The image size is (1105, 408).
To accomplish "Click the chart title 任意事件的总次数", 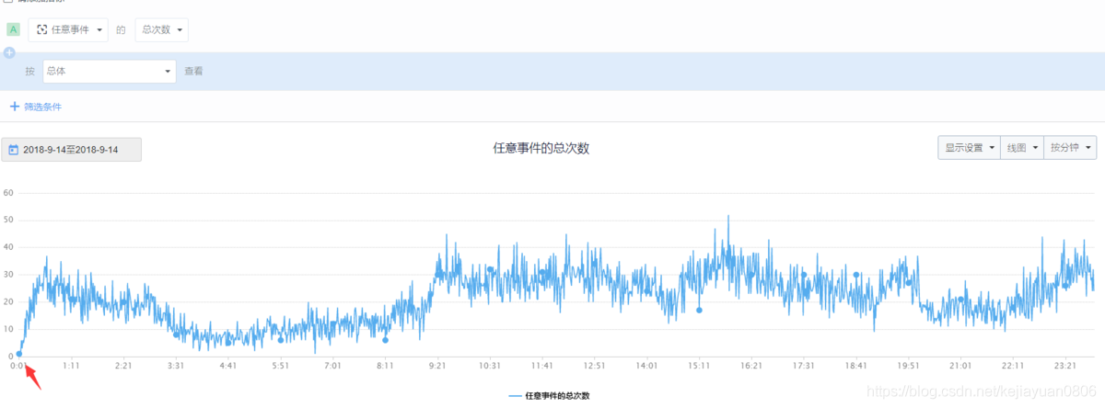I will click(541, 148).
